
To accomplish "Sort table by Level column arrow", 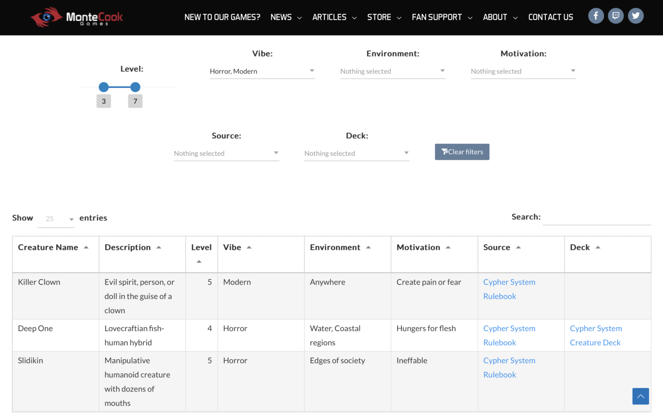I will click(199, 261).
